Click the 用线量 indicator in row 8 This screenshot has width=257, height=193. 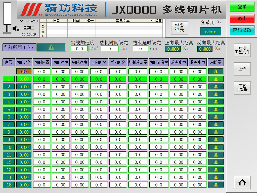pos(216,132)
